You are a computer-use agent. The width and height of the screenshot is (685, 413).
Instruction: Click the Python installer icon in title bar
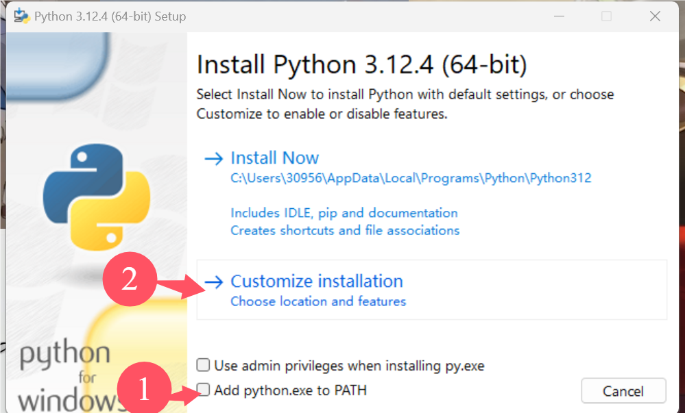[x=21, y=16]
